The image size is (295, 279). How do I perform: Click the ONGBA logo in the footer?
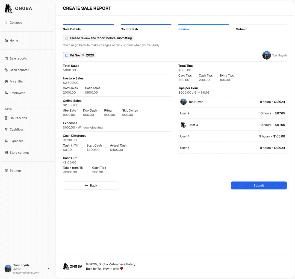click(x=73, y=266)
